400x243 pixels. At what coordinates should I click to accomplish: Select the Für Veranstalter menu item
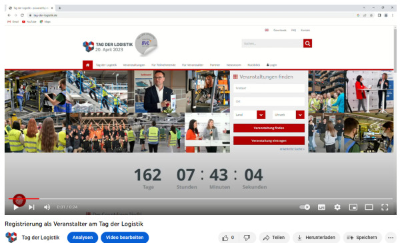coord(193,65)
